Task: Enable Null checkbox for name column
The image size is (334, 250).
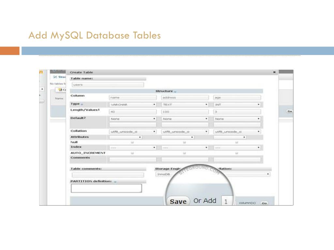Action: tap(132, 142)
